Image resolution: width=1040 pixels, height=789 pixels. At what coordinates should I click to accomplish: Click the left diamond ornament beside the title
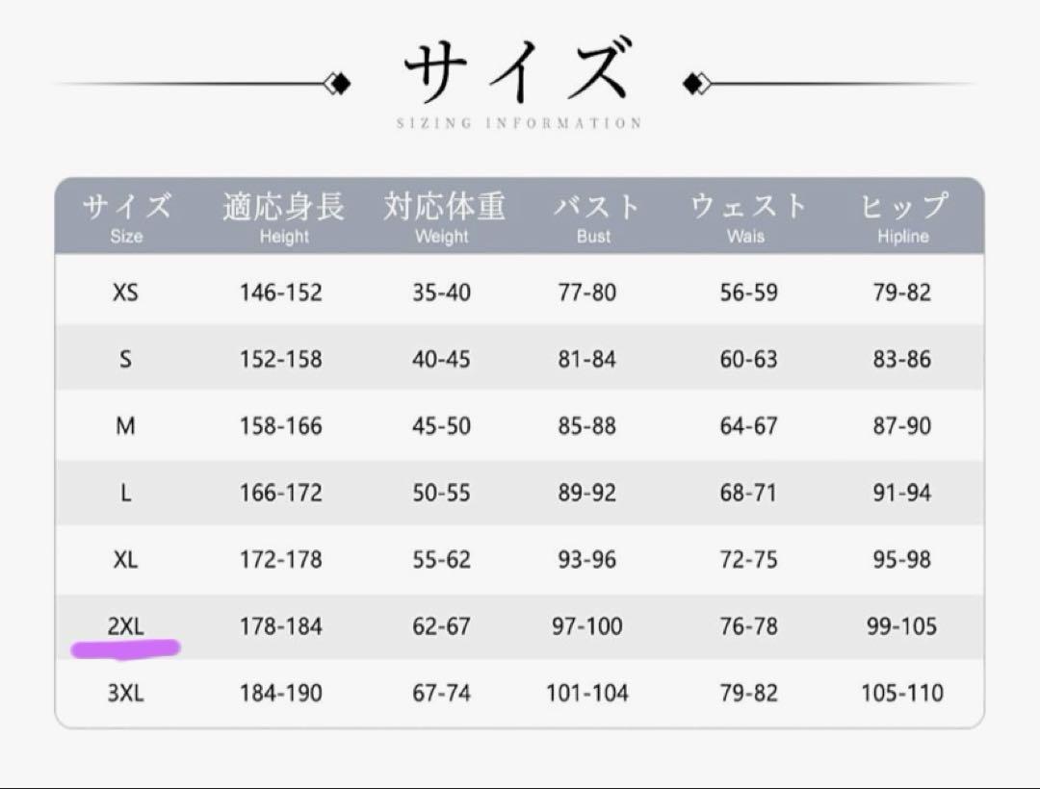pos(338,84)
